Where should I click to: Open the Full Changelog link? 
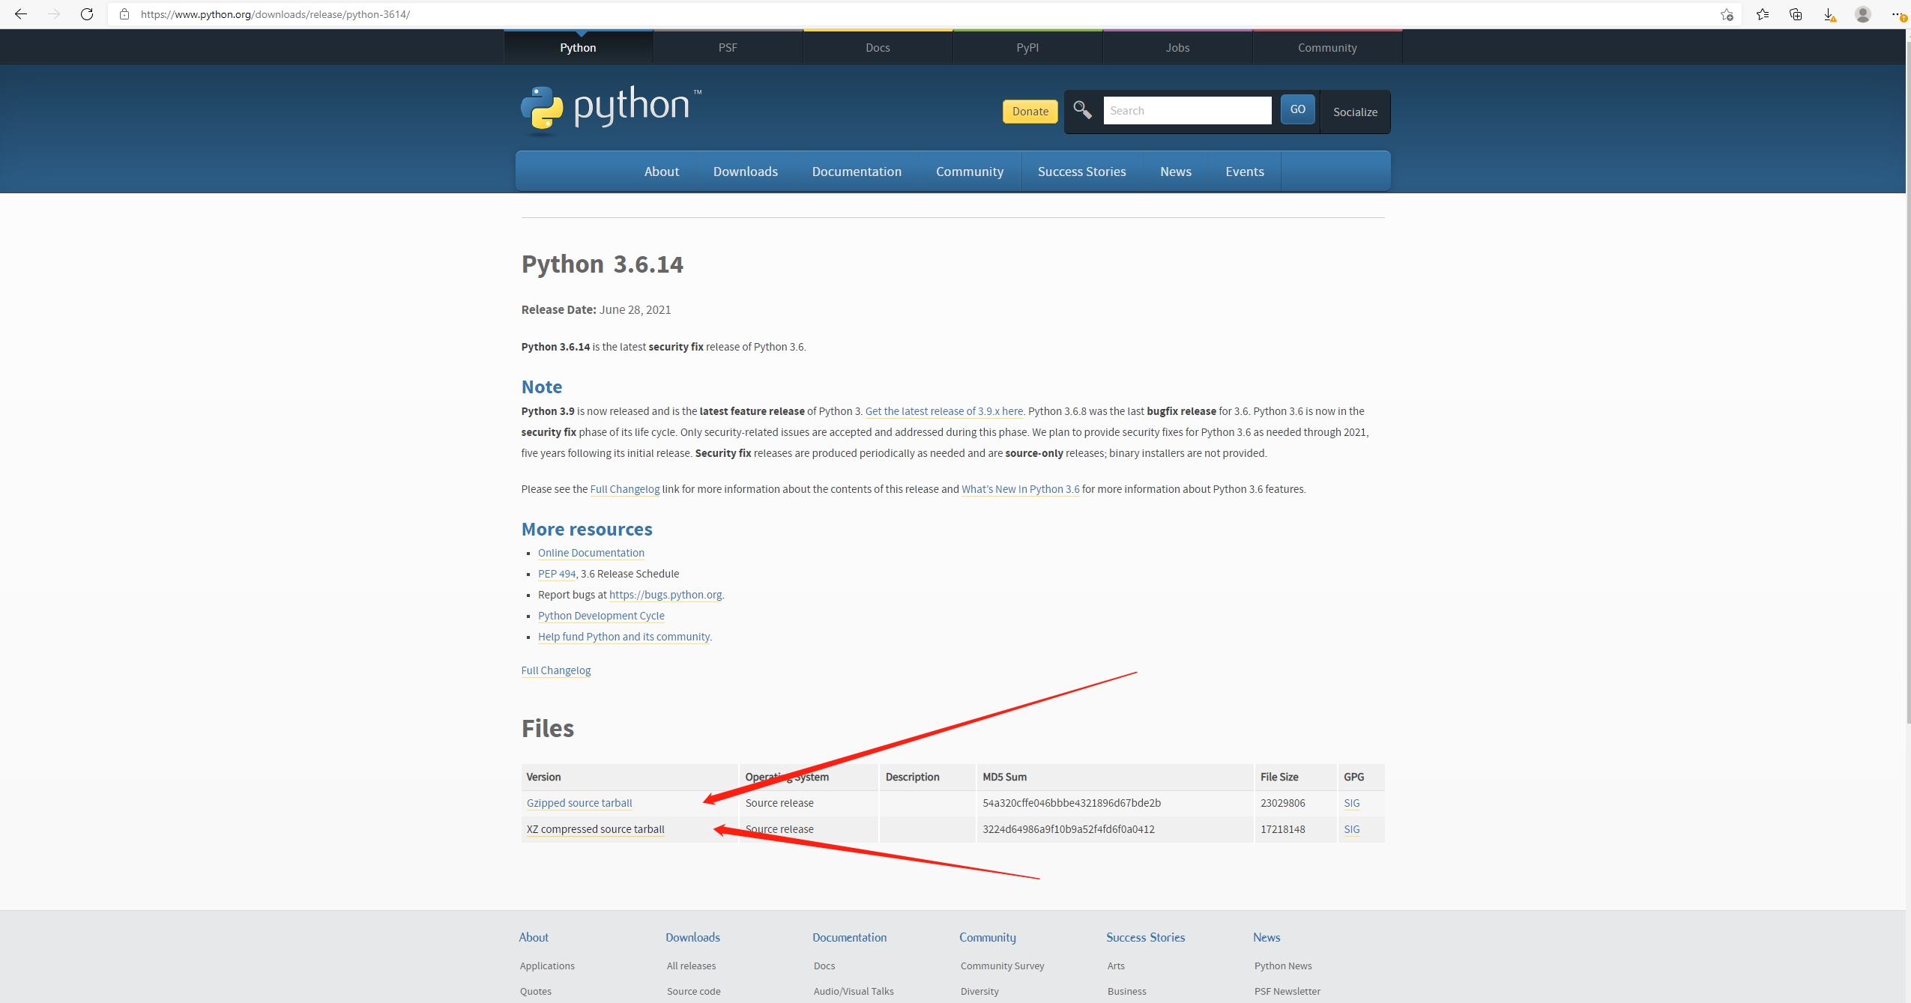click(555, 670)
